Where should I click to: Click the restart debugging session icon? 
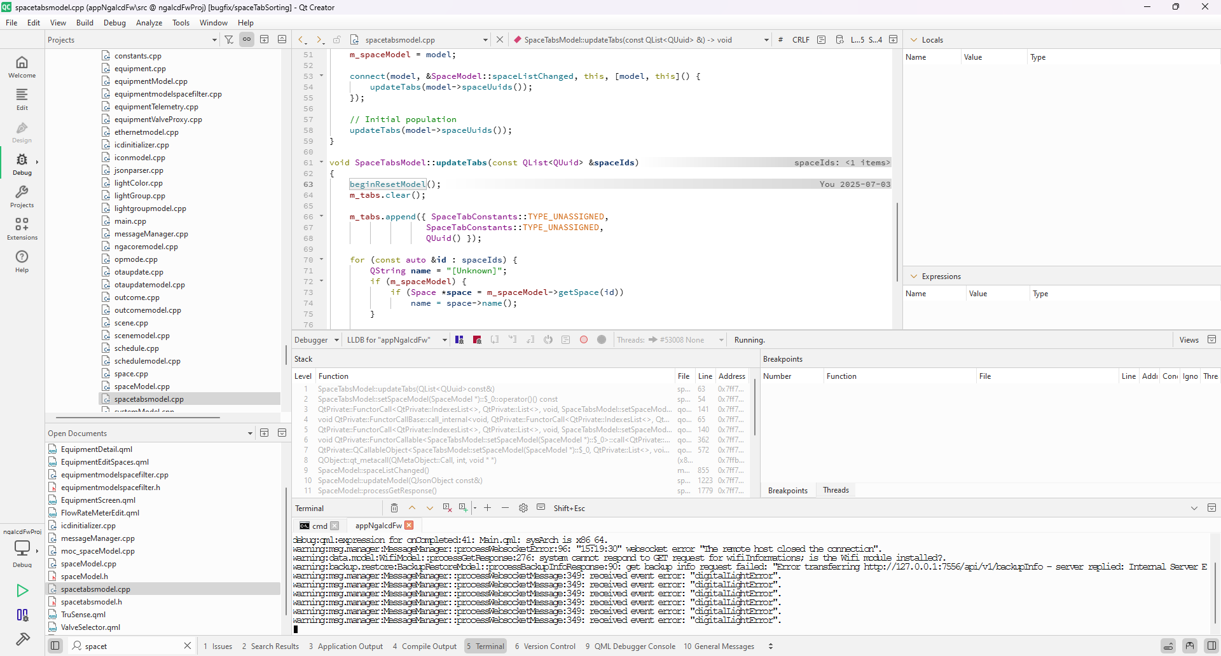[548, 340]
